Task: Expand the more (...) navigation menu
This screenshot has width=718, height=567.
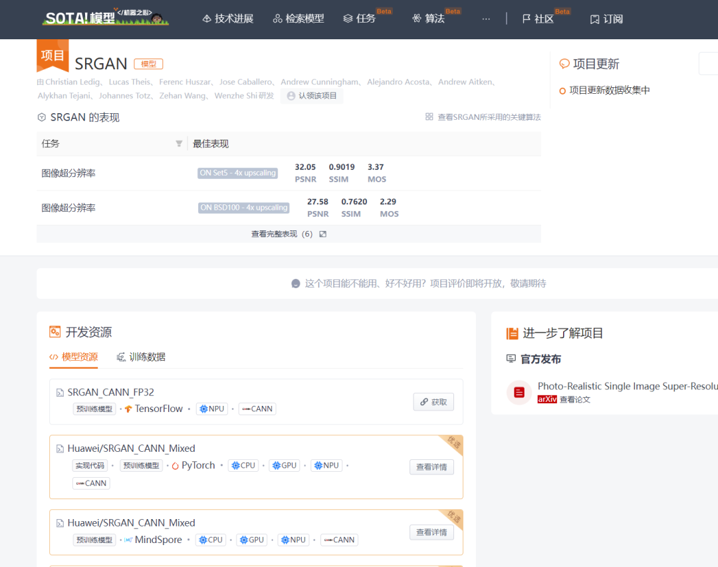Action: (x=486, y=19)
